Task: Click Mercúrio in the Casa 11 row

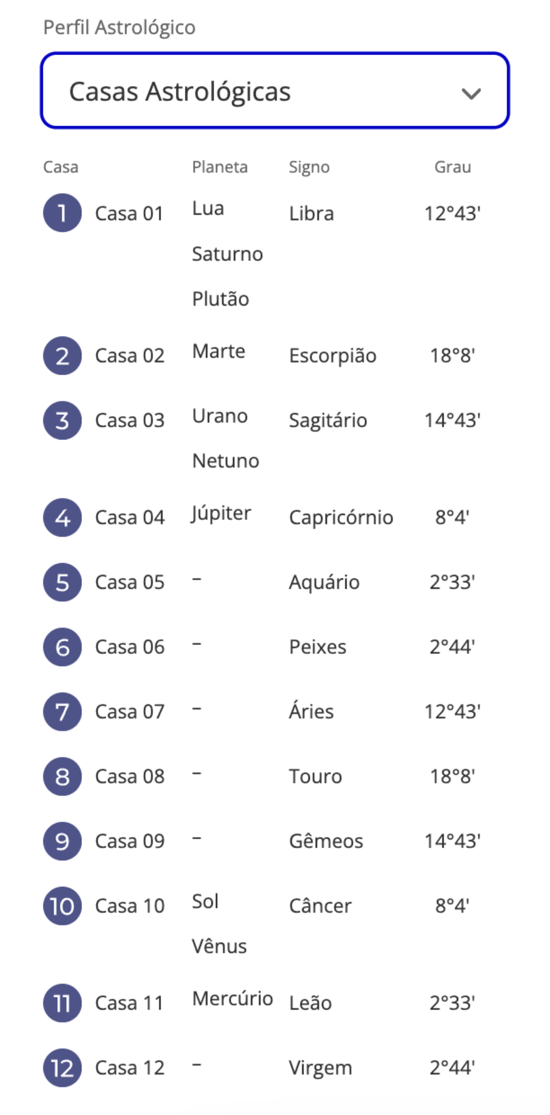Action: coord(232,999)
